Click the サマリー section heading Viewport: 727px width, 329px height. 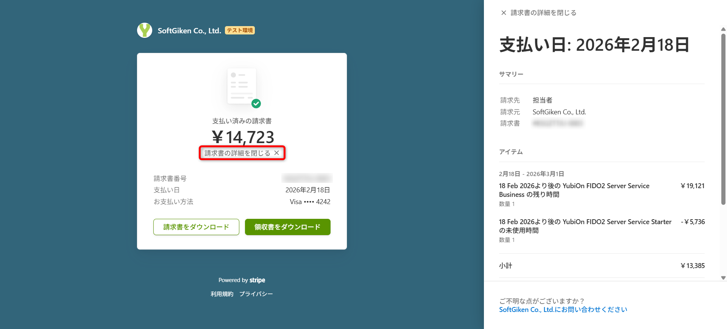tap(511, 74)
